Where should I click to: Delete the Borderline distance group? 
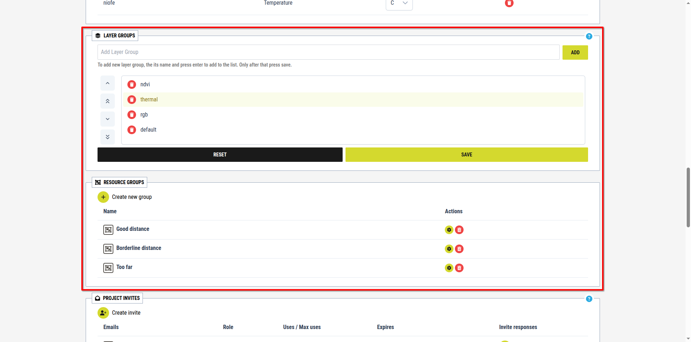pos(459,249)
